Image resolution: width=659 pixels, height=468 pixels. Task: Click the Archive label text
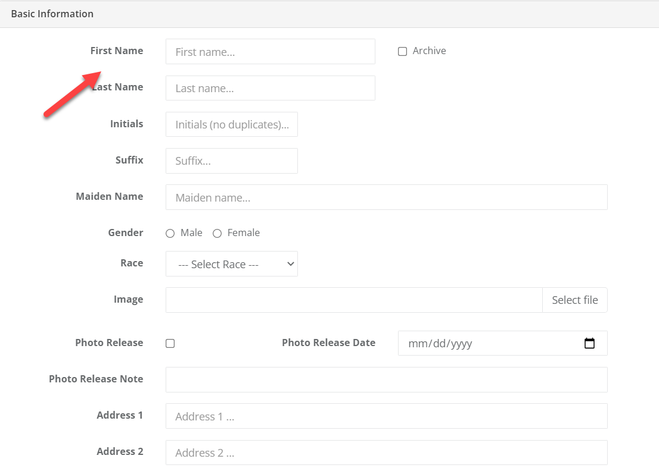tap(429, 51)
